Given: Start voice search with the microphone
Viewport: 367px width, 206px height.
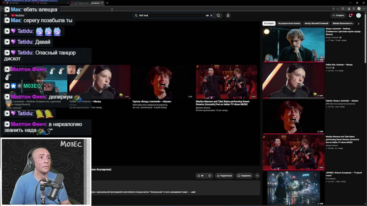Looking at the screenshot, I should [x=228, y=15].
